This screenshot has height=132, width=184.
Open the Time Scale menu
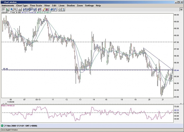click(x=36, y=6)
